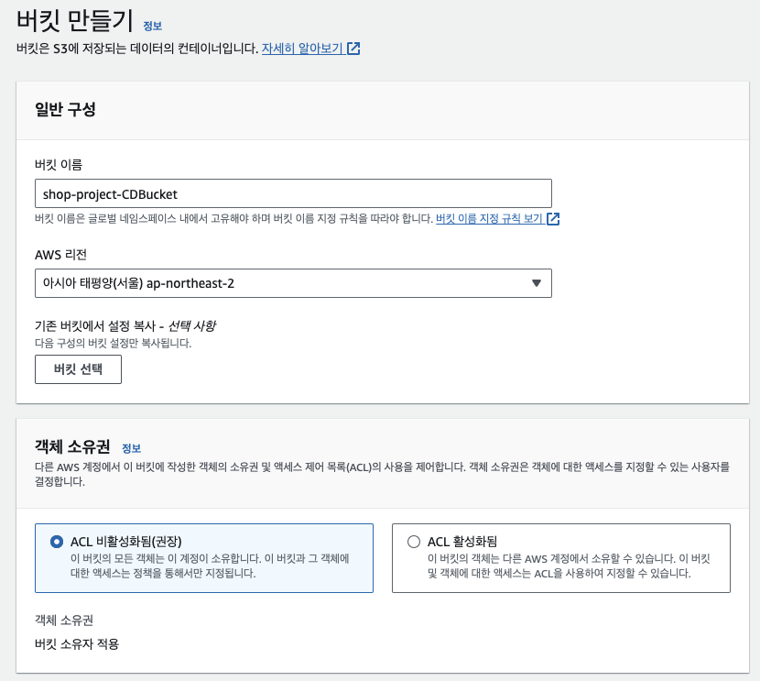Open the 정보 link beside 객체 소유권 heading
The width and height of the screenshot is (760, 681).
131,448
